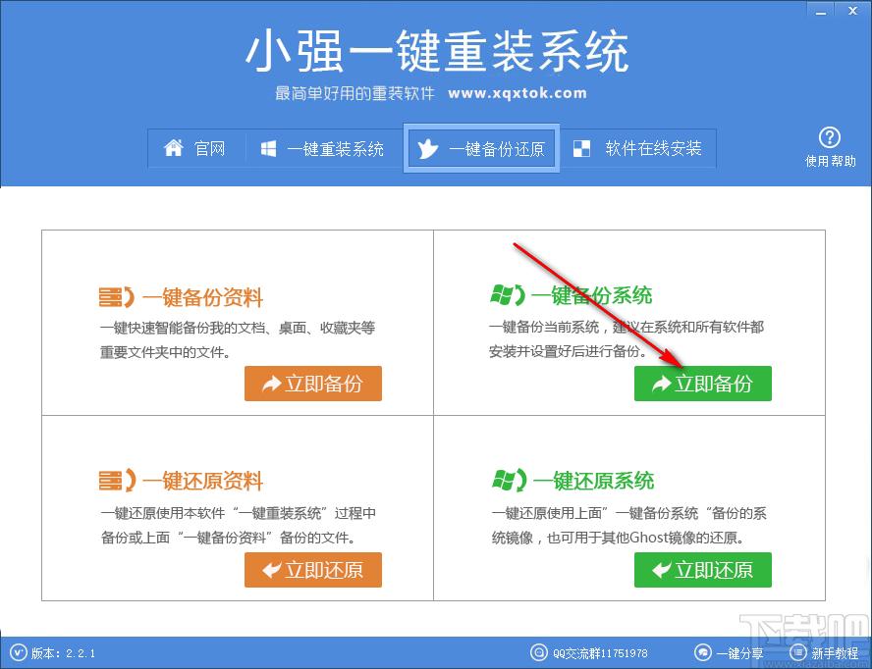
Task: Click the green Windows icon beside 一键备份系统
Action: [x=507, y=294]
